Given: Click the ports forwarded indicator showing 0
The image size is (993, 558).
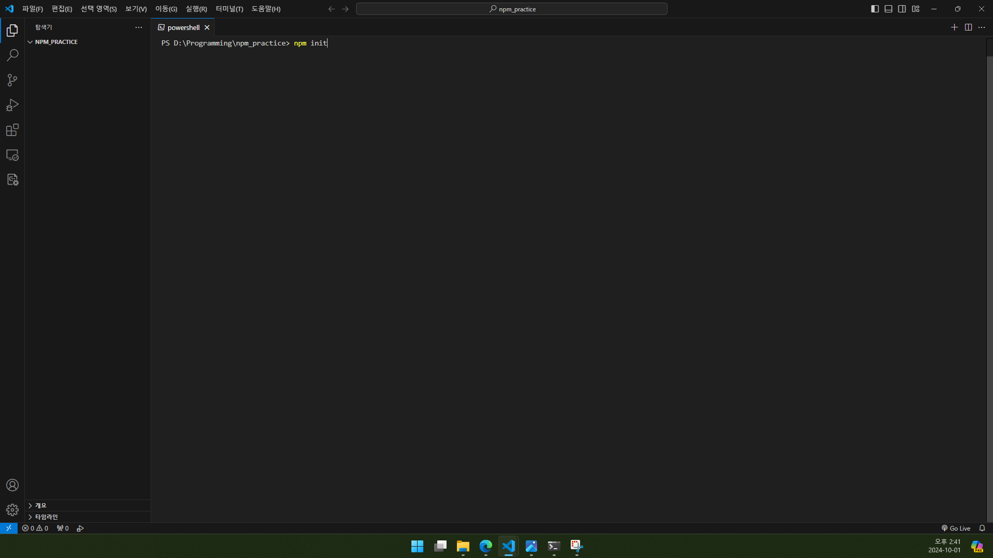Looking at the screenshot, I should [63, 528].
